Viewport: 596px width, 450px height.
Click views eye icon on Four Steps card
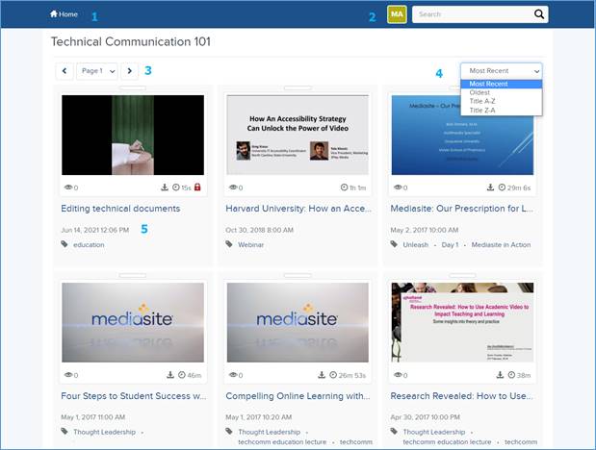click(68, 375)
